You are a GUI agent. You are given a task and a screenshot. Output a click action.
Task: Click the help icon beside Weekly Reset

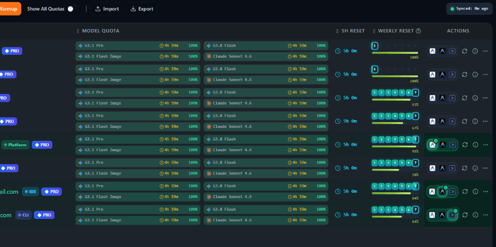tap(418, 31)
